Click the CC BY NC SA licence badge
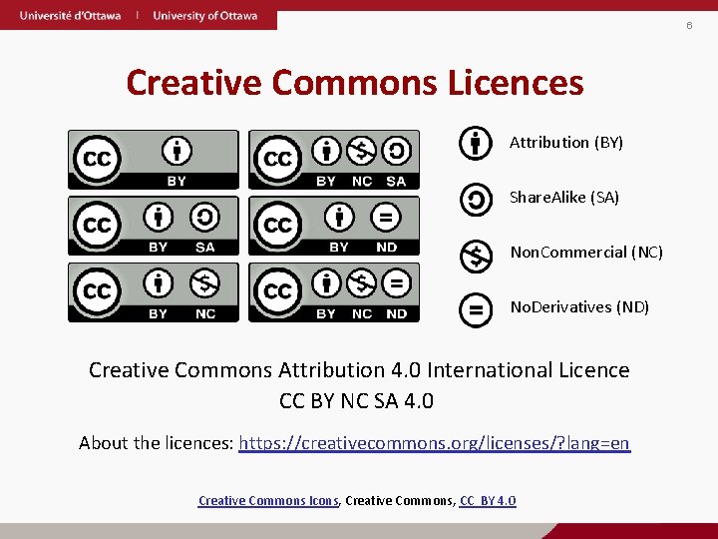Screen dimensions: 718x539 (x=334, y=160)
